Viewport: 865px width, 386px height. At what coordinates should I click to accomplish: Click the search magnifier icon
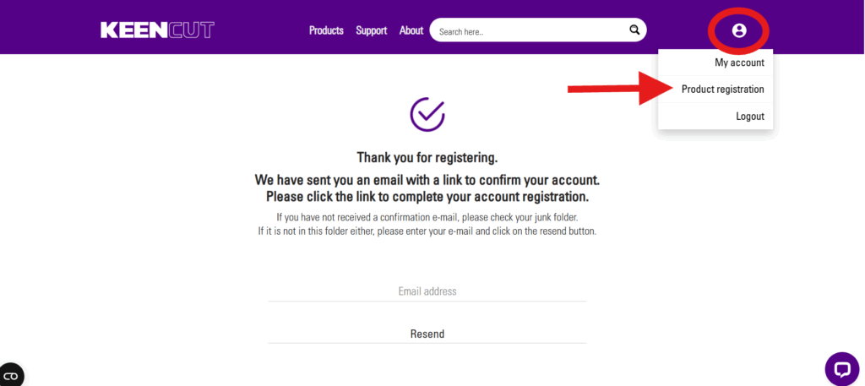(634, 30)
